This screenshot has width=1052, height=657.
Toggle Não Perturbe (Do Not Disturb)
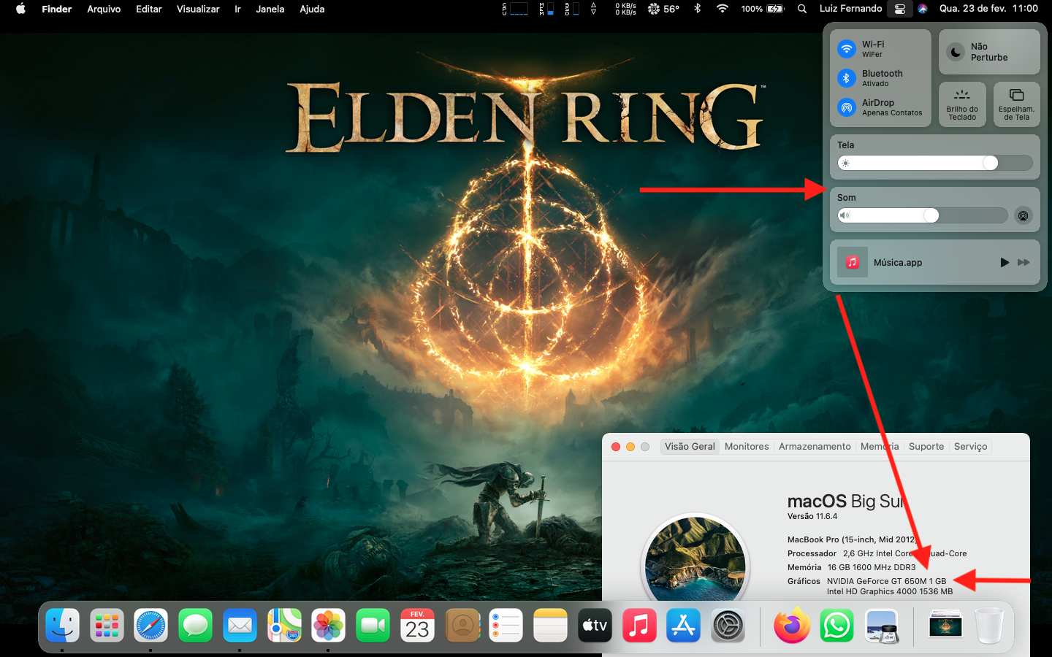click(989, 52)
